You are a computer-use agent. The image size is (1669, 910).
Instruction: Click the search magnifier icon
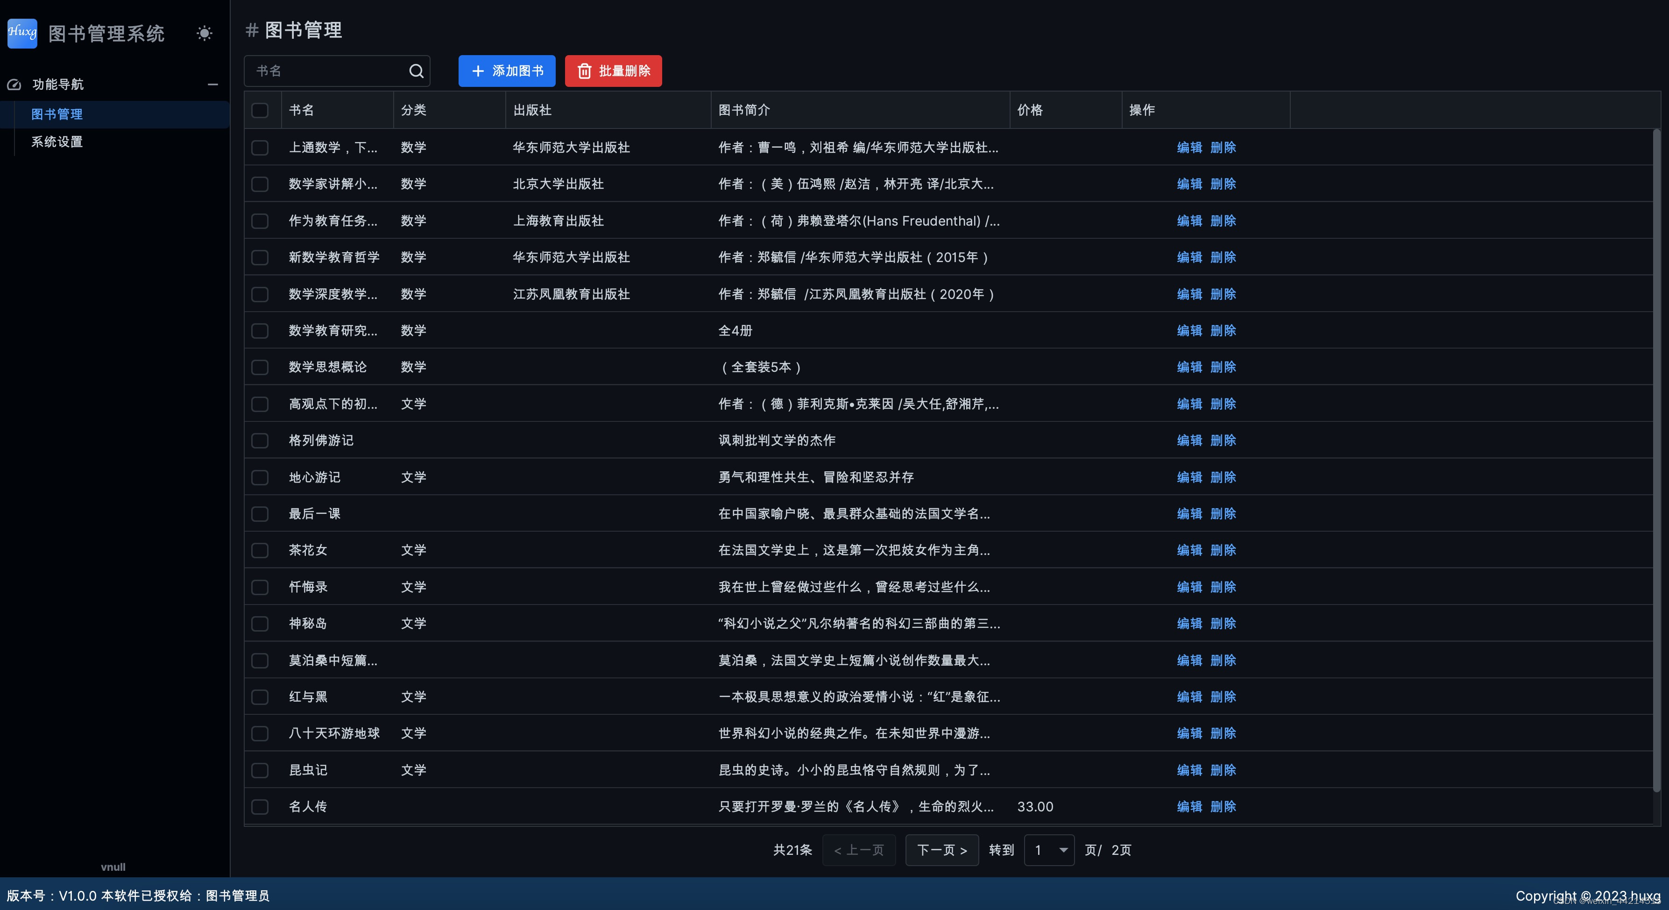coord(416,71)
